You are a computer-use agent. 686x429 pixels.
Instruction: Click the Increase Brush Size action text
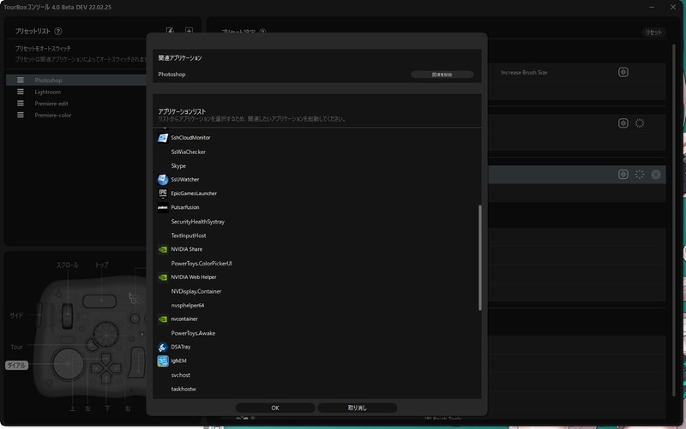[x=524, y=73]
